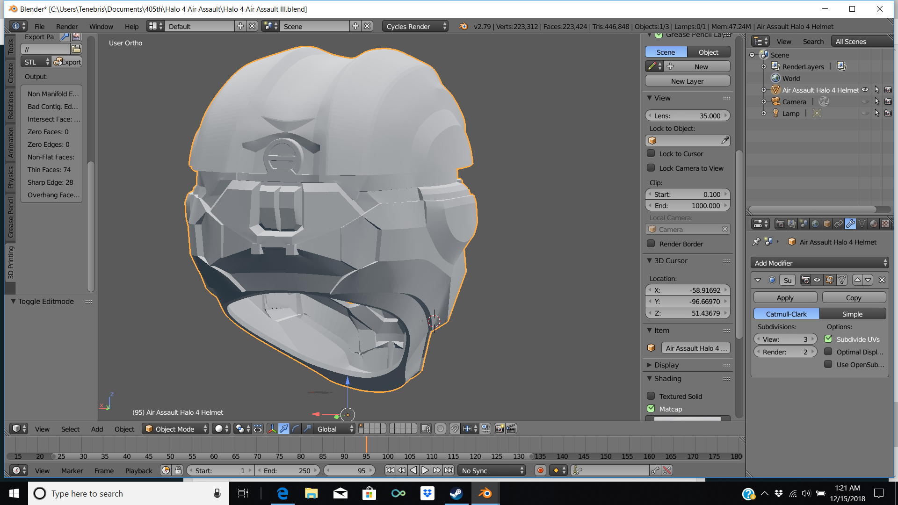898x505 pixels.
Task: Collapse the Shading panel
Action: coord(667,378)
